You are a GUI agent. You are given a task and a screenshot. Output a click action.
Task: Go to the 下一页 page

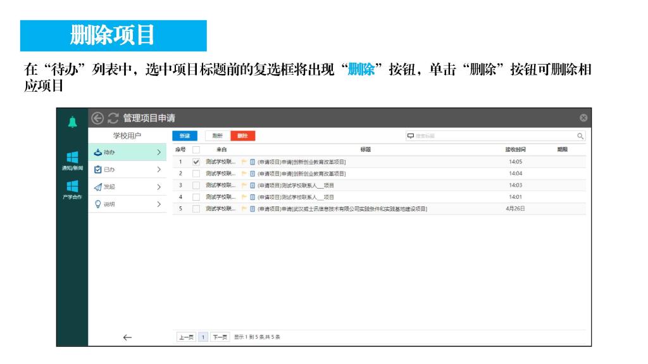(220, 337)
